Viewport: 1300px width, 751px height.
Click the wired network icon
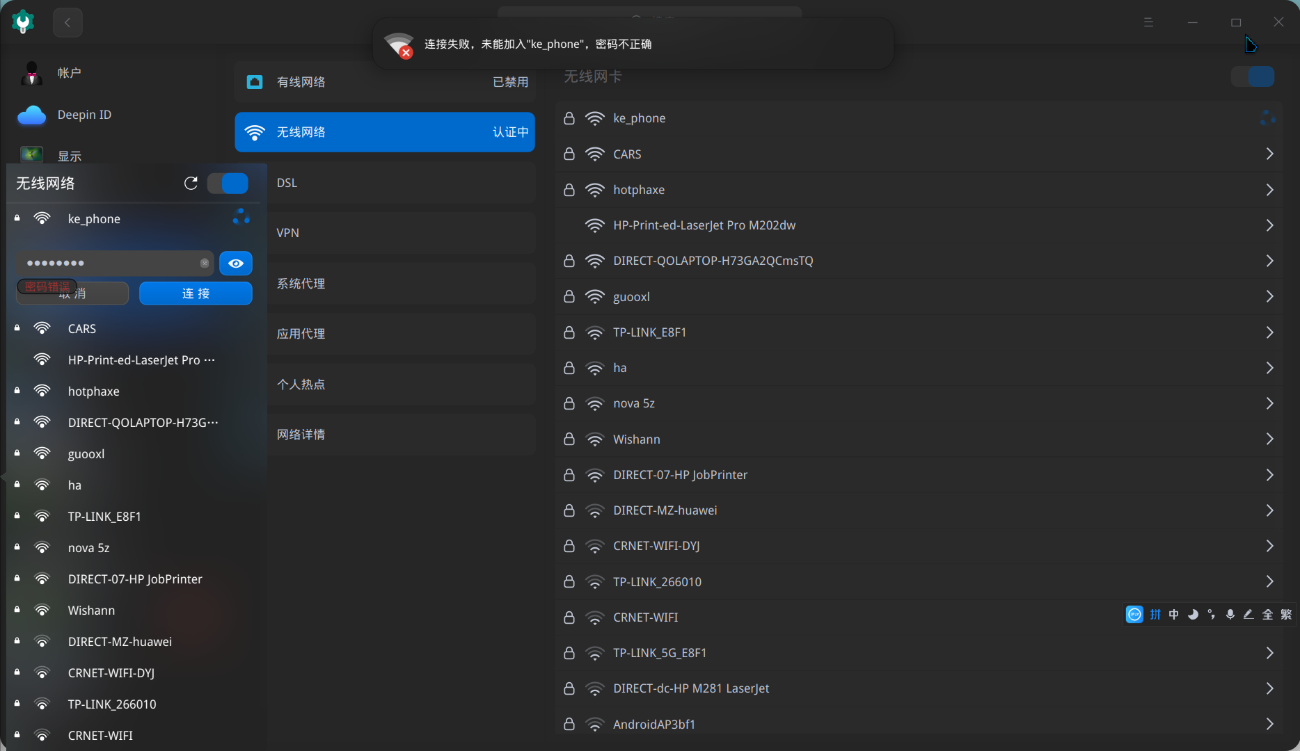(x=255, y=82)
